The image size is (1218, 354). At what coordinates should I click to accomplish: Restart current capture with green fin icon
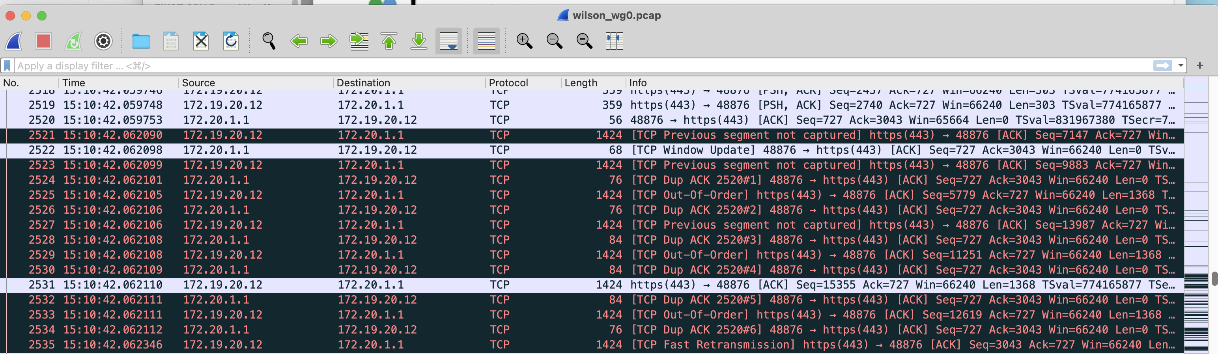coord(73,41)
